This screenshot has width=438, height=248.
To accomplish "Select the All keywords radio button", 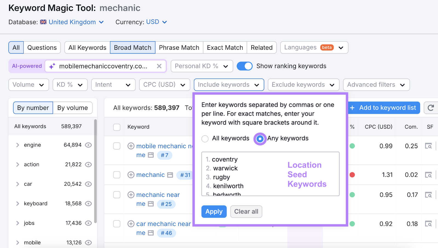I will coord(205,139).
